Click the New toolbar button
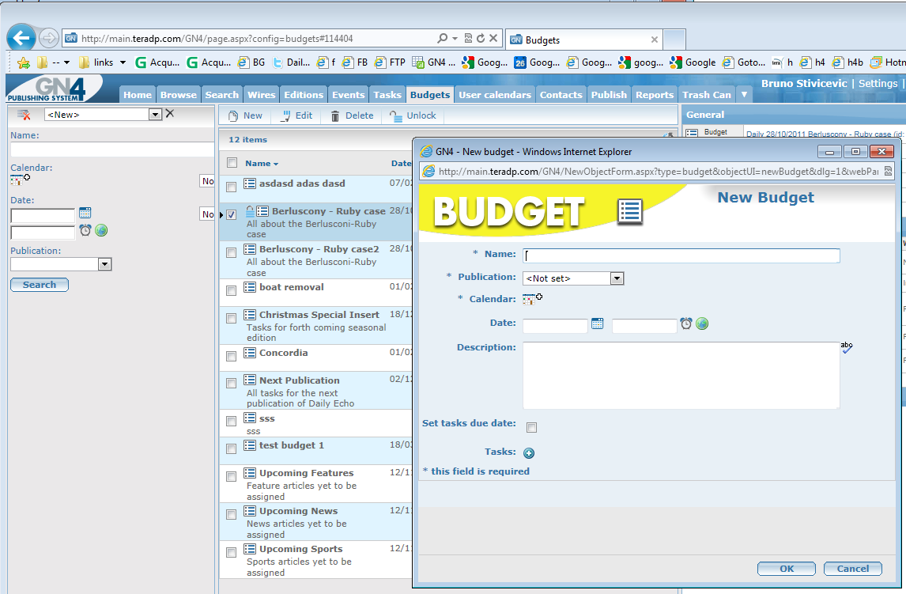The width and height of the screenshot is (906, 594). coord(246,115)
